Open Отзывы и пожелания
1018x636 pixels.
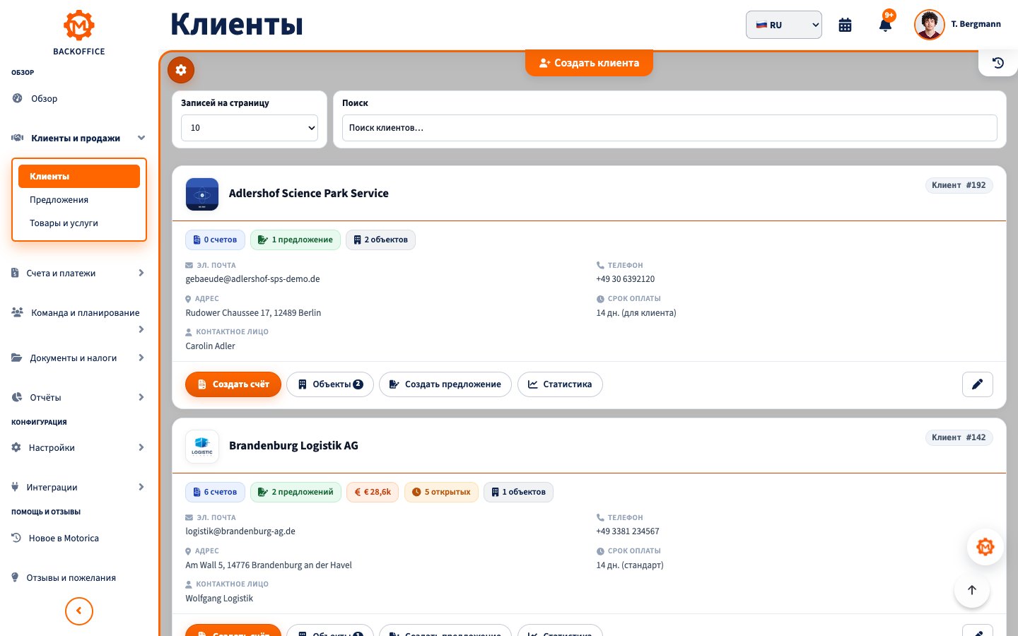click(x=79, y=577)
